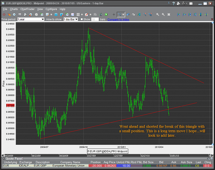The height and width of the screenshot is (170, 215).
Task: Click the first blue bar-with-arrow scroll icon
Action: (179, 14)
